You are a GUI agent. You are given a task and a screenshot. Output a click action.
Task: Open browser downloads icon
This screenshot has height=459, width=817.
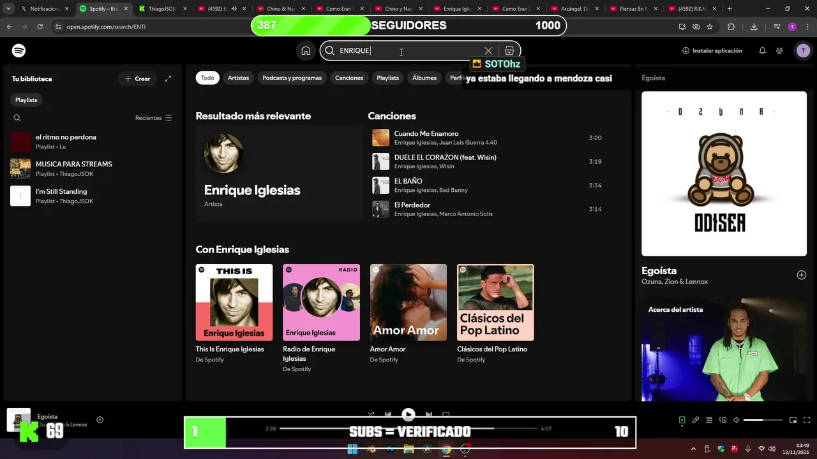pyautogui.click(x=754, y=27)
